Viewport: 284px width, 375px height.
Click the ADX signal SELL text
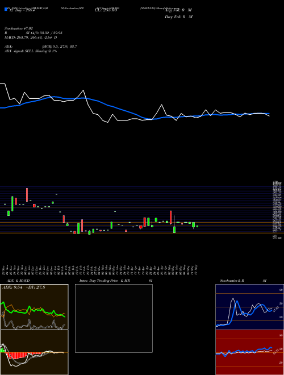31,51
